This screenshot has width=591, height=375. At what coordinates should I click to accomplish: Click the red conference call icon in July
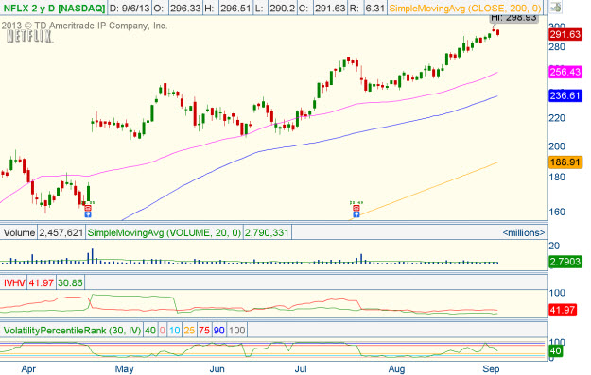(x=356, y=208)
